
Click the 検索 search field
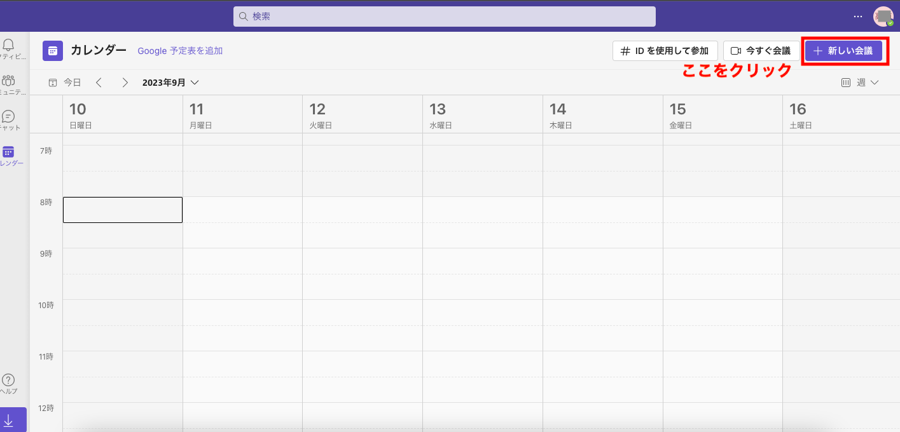click(444, 17)
